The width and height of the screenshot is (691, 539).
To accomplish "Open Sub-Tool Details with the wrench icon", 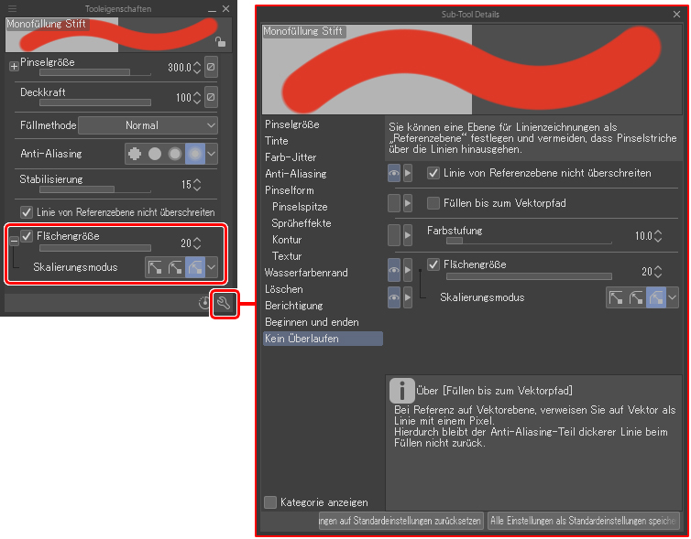I will tap(225, 304).
